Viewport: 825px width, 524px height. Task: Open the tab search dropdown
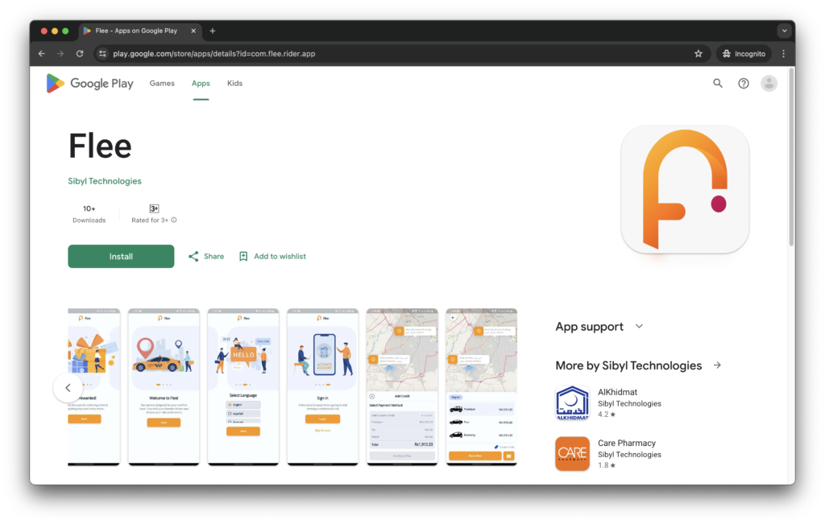click(x=785, y=31)
